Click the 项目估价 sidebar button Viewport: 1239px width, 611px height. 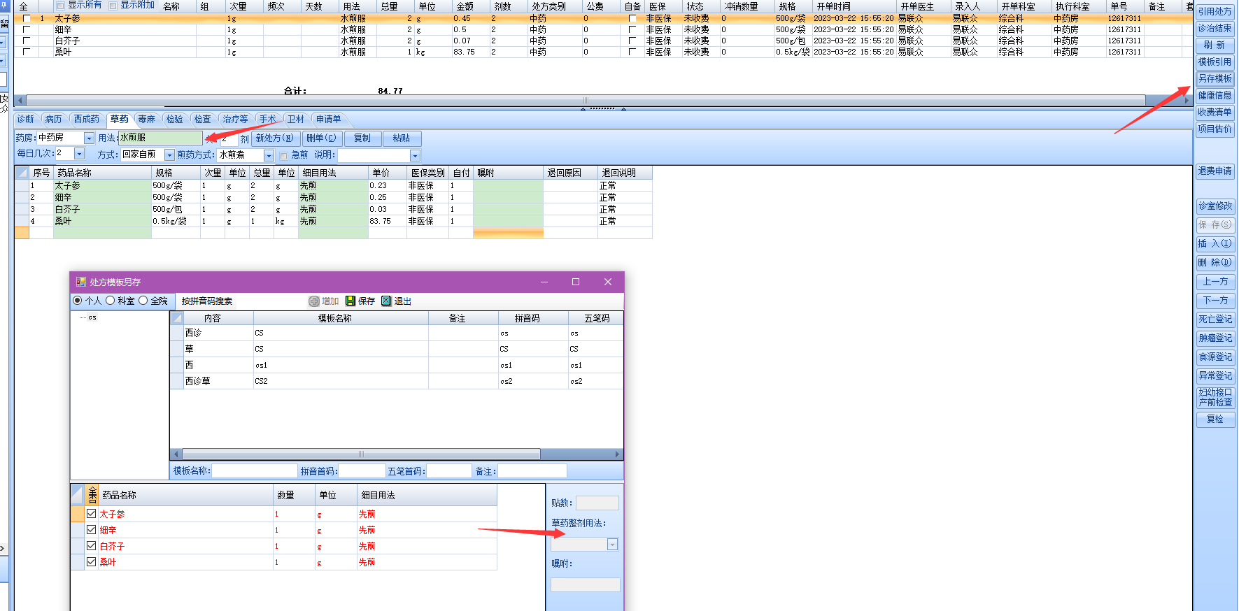(x=1215, y=129)
